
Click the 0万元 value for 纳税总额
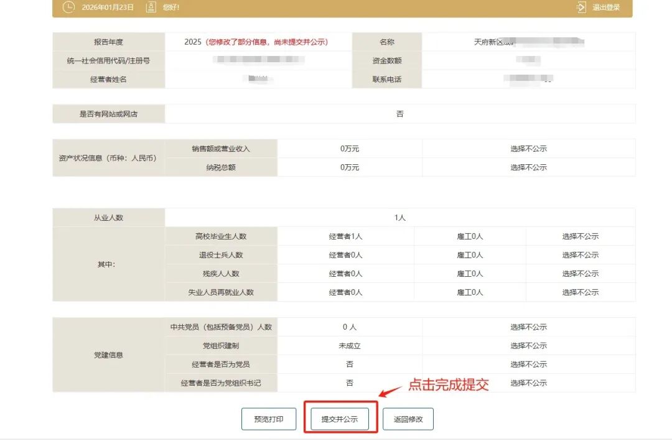(350, 167)
